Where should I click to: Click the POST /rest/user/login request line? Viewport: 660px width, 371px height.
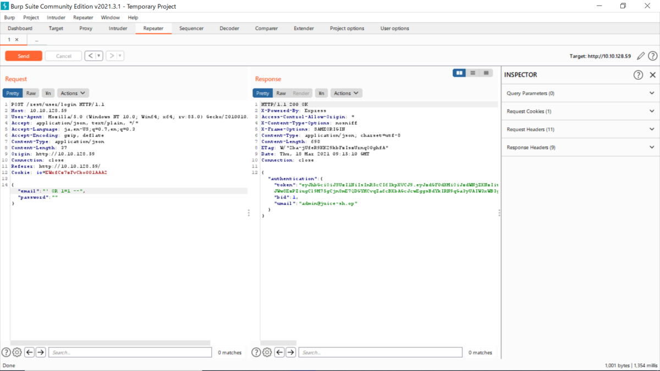(58, 104)
